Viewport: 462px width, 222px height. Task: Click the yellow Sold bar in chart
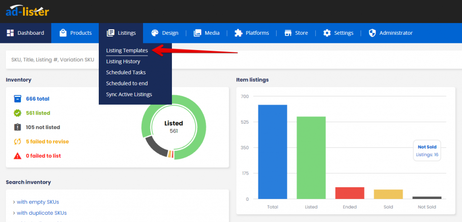tap(388, 194)
